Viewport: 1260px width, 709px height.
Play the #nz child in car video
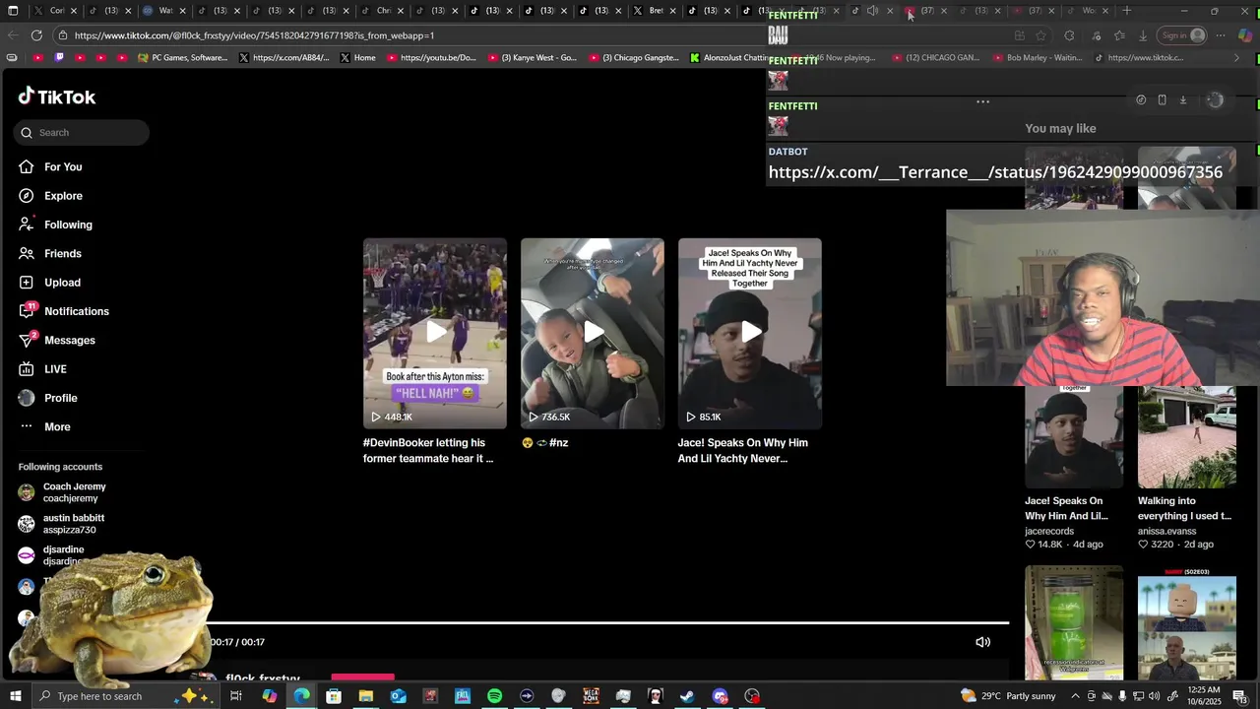tap(593, 333)
